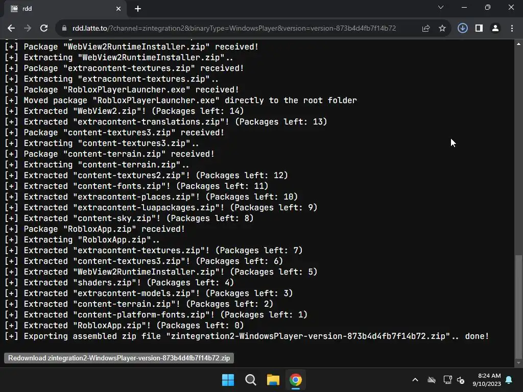Click the 'Extracted "shaders.zip"' log line
The image size is (523, 392).
(119, 283)
